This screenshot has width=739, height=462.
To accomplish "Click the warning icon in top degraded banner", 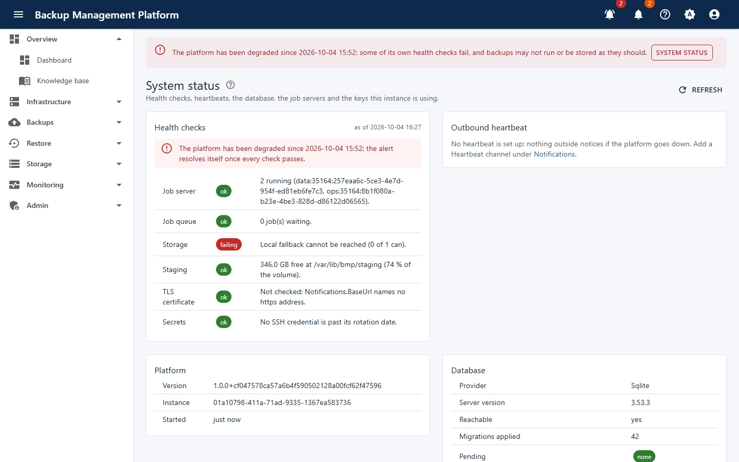I will pos(160,50).
